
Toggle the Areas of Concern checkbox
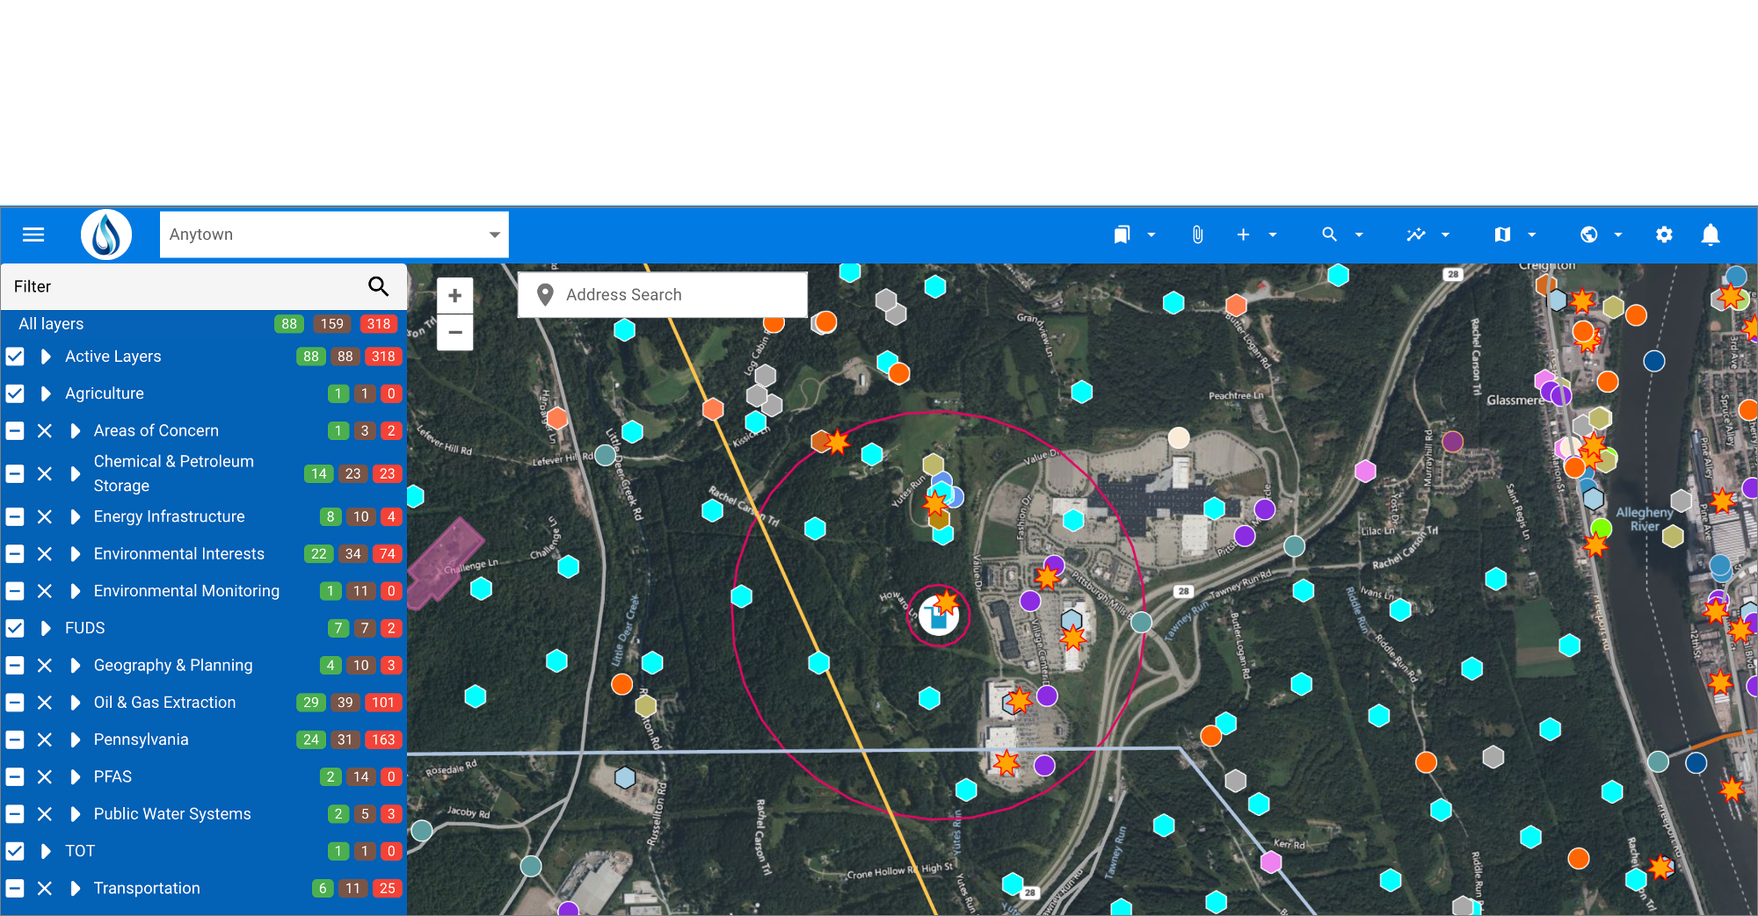[15, 431]
